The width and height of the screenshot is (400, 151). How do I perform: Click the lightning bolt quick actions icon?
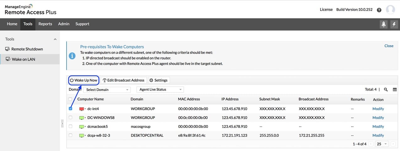pyautogui.click(x=394, y=24)
